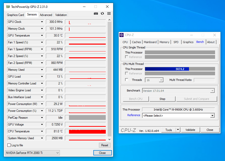Switch to Graphics Card tab in GPU-Z
Viewport: 225px width, 161px height.
[15, 15]
